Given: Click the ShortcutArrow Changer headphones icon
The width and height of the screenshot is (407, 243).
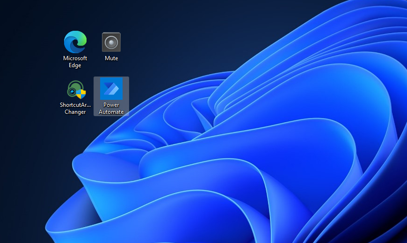Looking at the screenshot, I should [74, 89].
